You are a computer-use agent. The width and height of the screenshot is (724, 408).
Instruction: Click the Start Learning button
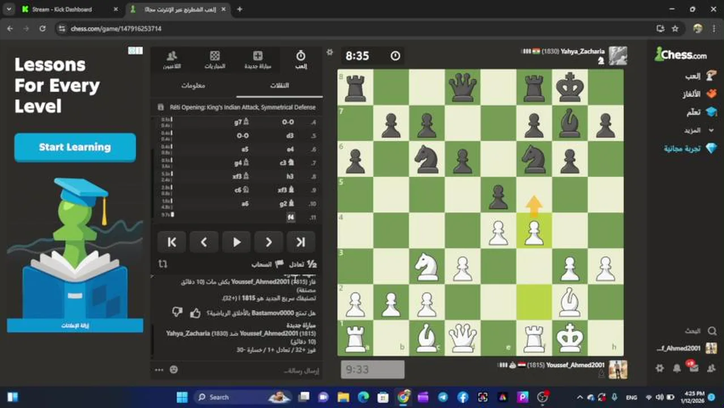tap(75, 147)
